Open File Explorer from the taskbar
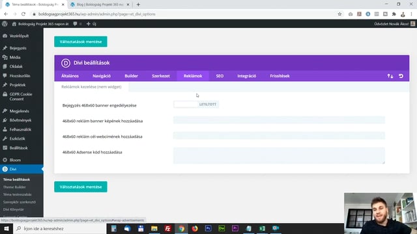The height and width of the screenshot is (234, 417). 154,228
